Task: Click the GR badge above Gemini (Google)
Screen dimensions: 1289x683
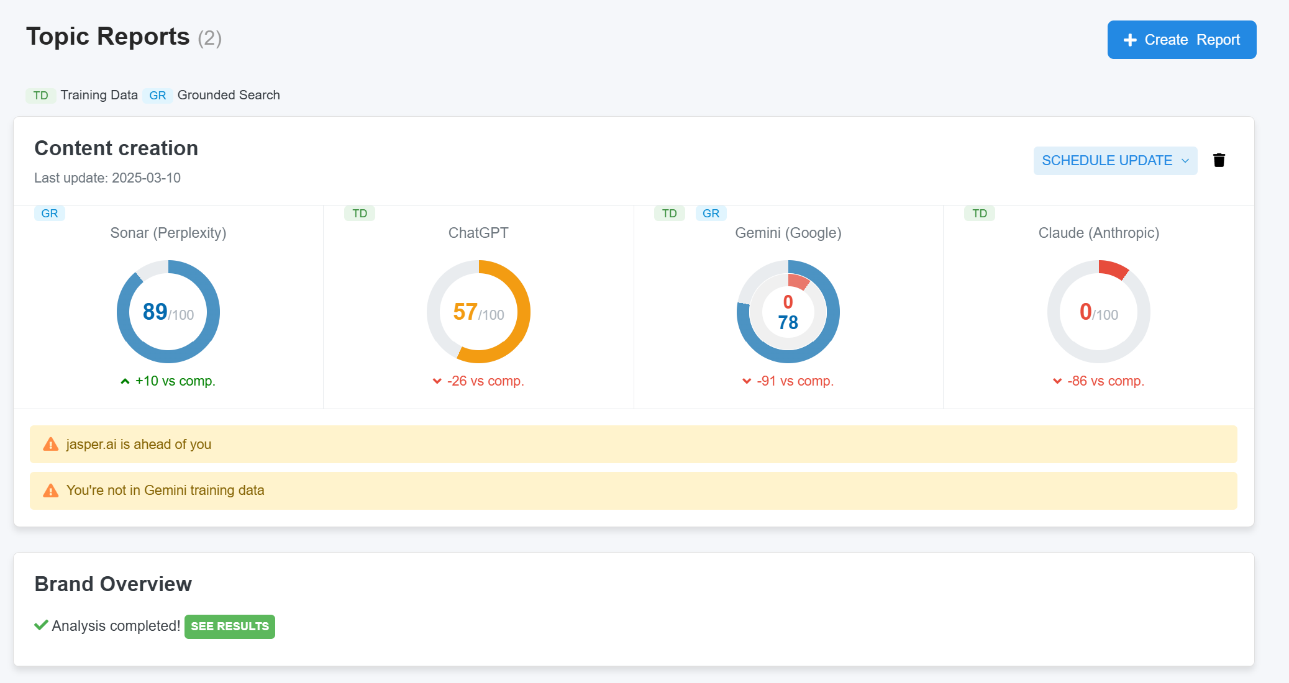Action: coord(711,214)
